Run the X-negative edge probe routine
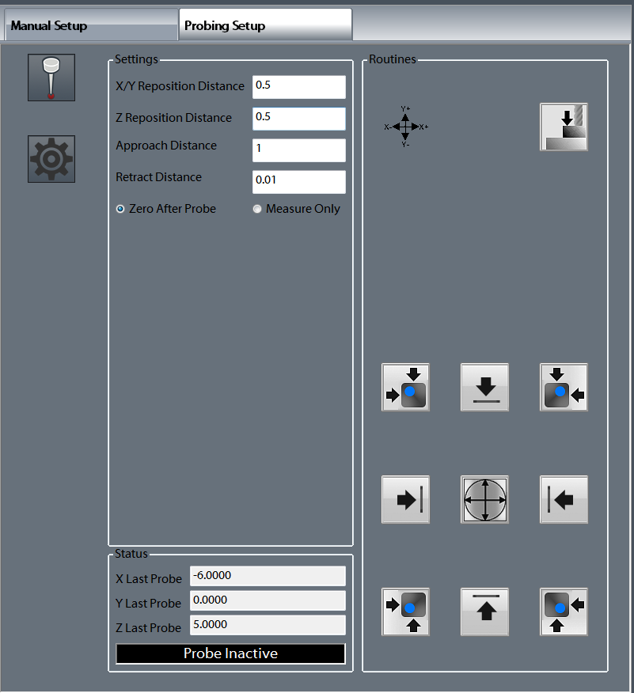The width and height of the screenshot is (634, 693). click(x=563, y=499)
